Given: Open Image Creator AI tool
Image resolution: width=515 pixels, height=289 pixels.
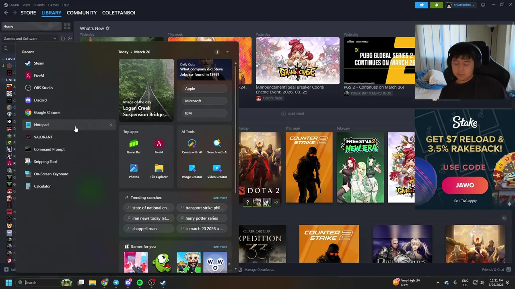Looking at the screenshot, I should point(192,171).
